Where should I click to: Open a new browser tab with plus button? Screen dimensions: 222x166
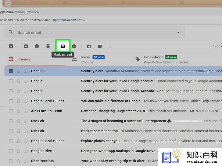pyautogui.click(x=8, y=3)
